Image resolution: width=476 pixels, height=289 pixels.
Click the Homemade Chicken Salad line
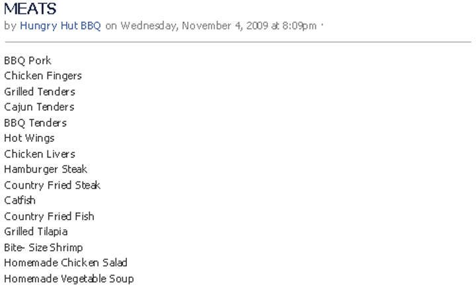click(x=66, y=263)
